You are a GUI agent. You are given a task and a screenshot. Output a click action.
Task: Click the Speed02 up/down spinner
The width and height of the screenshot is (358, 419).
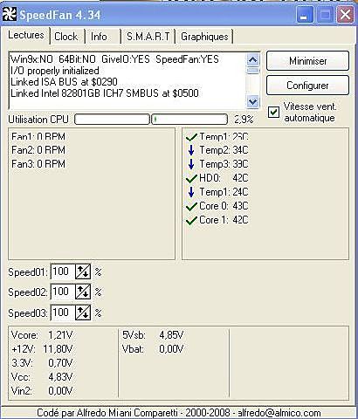coord(83,292)
